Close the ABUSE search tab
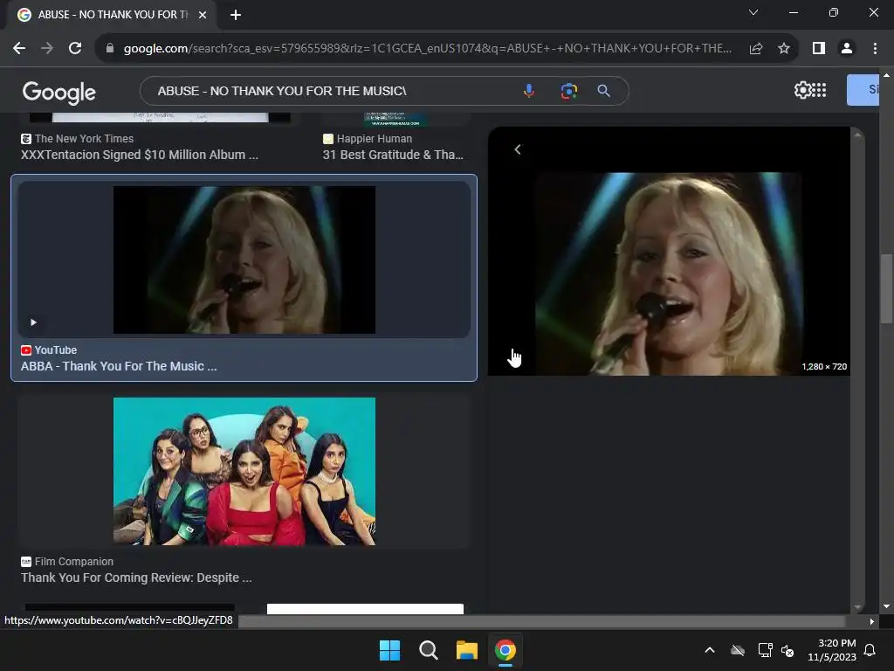This screenshot has height=671, width=894. [x=203, y=15]
